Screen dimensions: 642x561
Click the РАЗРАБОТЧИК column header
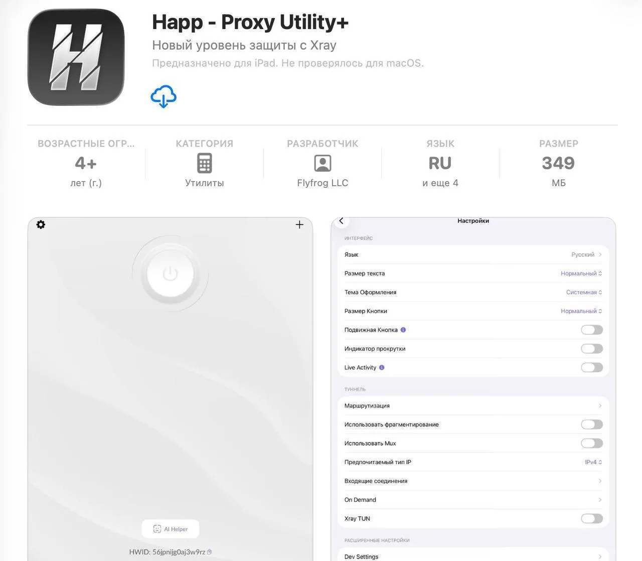[x=323, y=144]
